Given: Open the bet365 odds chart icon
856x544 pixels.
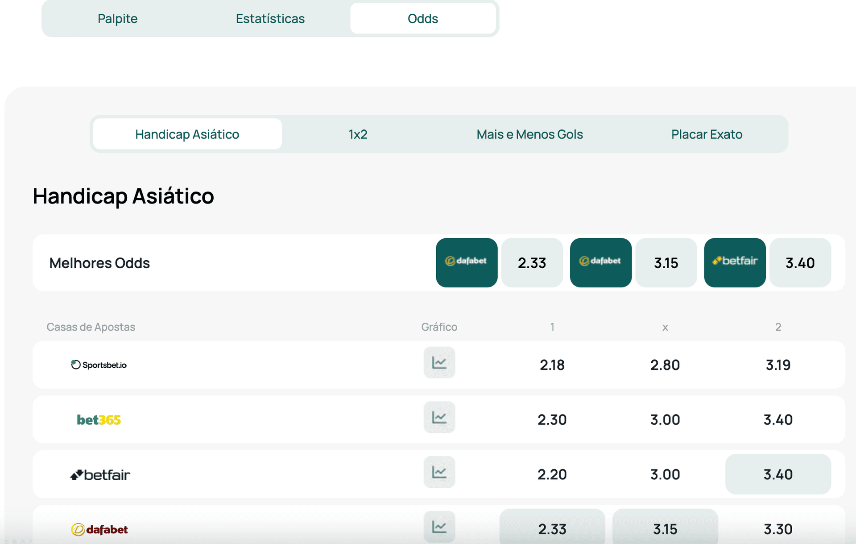Looking at the screenshot, I should (439, 417).
